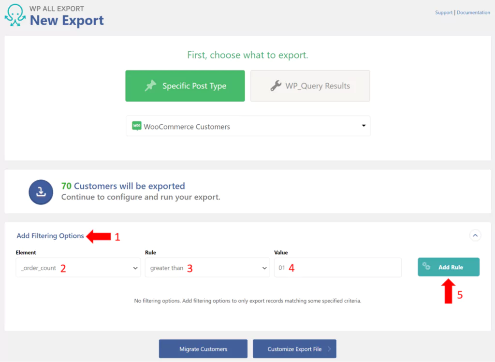This screenshot has width=495, height=362.
Task: Open the Element dropdown showing _order_count
Action: click(x=78, y=268)
